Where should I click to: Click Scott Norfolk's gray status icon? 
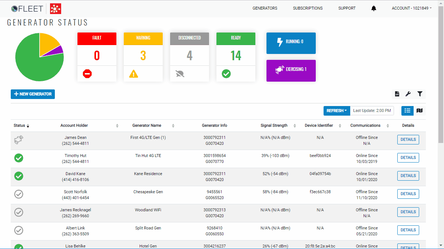(x=19, y=194)
